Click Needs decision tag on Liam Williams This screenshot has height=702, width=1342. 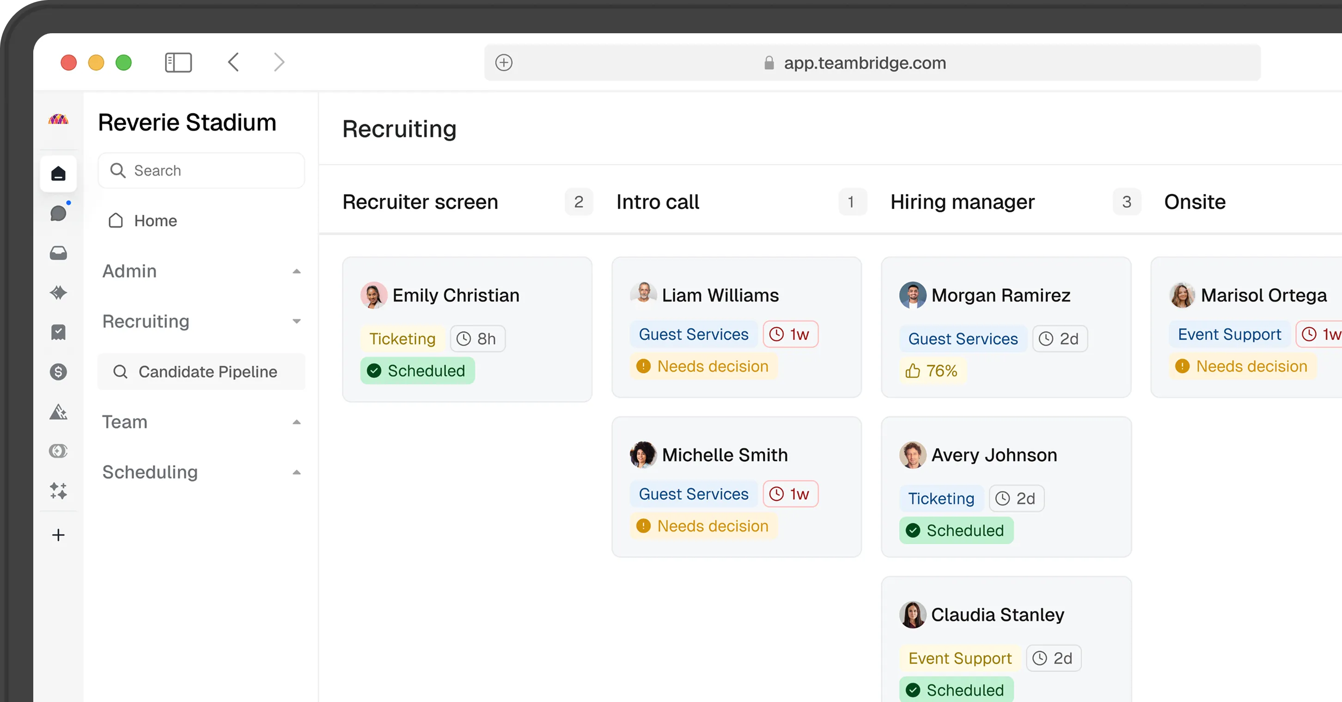pyautogui.click(x=703, y=366)
